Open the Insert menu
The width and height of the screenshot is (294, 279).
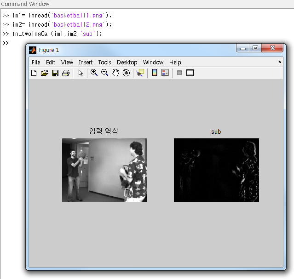(x=86, y=62)
